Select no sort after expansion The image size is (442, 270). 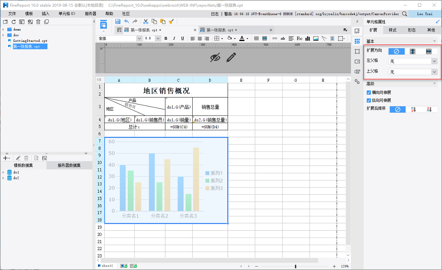398,110
